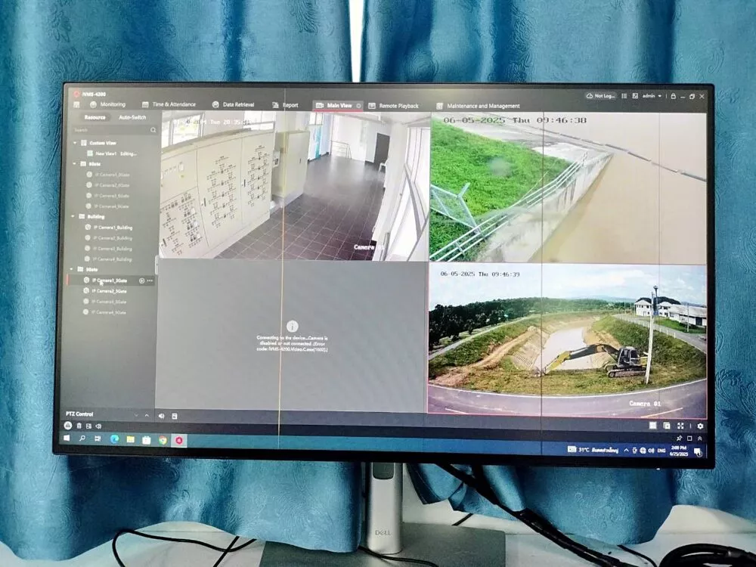
Task: Click the play icon beside IP Camera1_SGate
Action: click(141, 280)
